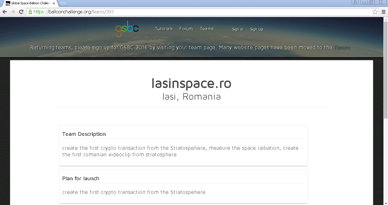Click the Iasi, Romania location text
Screen dimensions: 388x205
tap(191, 97)
